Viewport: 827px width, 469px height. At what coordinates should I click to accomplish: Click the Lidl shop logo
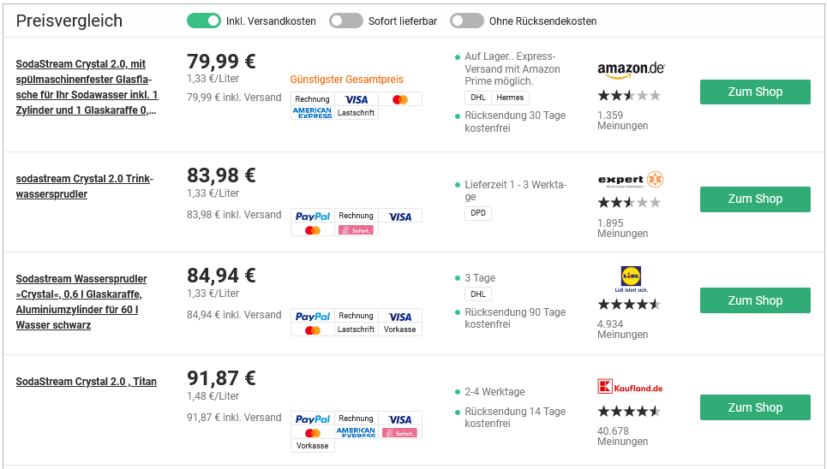630,278
